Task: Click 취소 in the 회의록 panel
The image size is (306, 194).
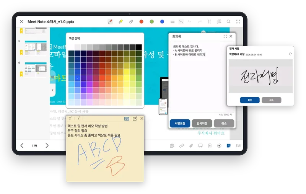Action: point(224,123)
